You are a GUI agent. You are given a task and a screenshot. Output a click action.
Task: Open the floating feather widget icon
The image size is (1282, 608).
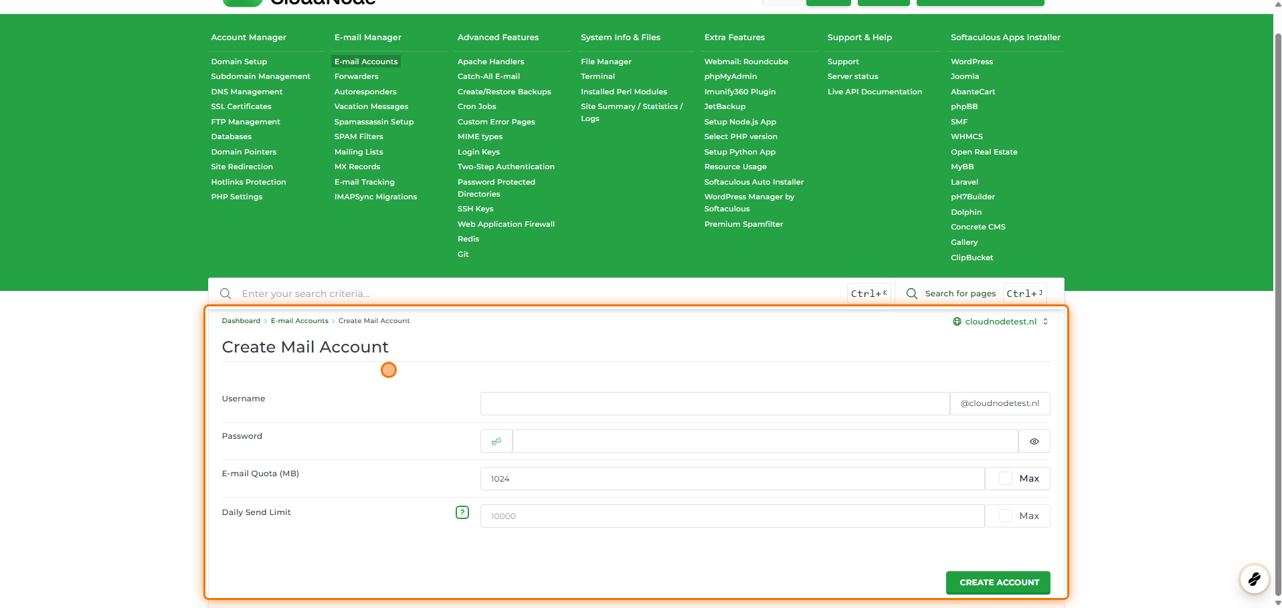pos(1254,579)
